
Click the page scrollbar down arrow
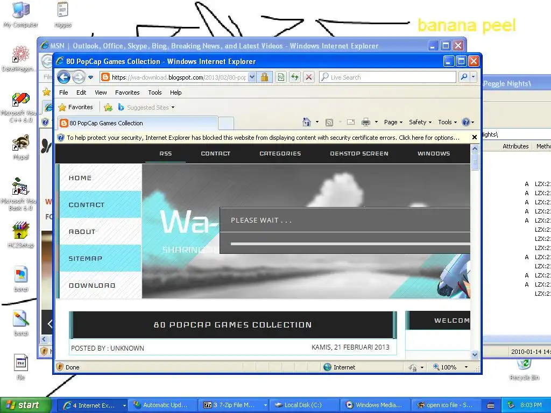[475, 355]
